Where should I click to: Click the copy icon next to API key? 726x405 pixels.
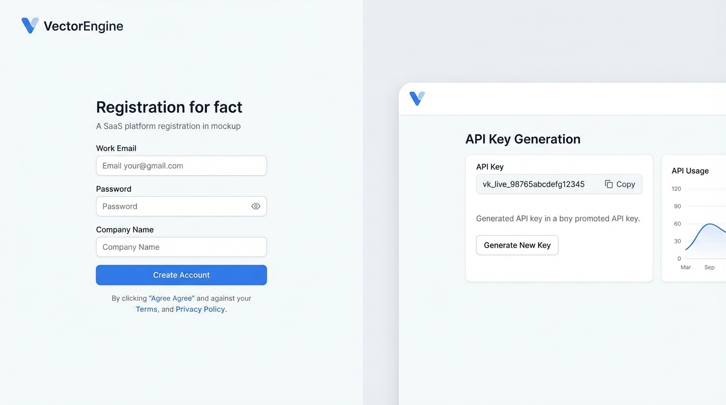[x=609, y=184]
